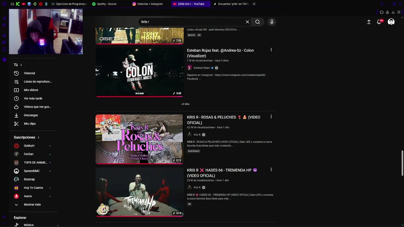Play the partially visible 7:20 video thumbnail

139,36
